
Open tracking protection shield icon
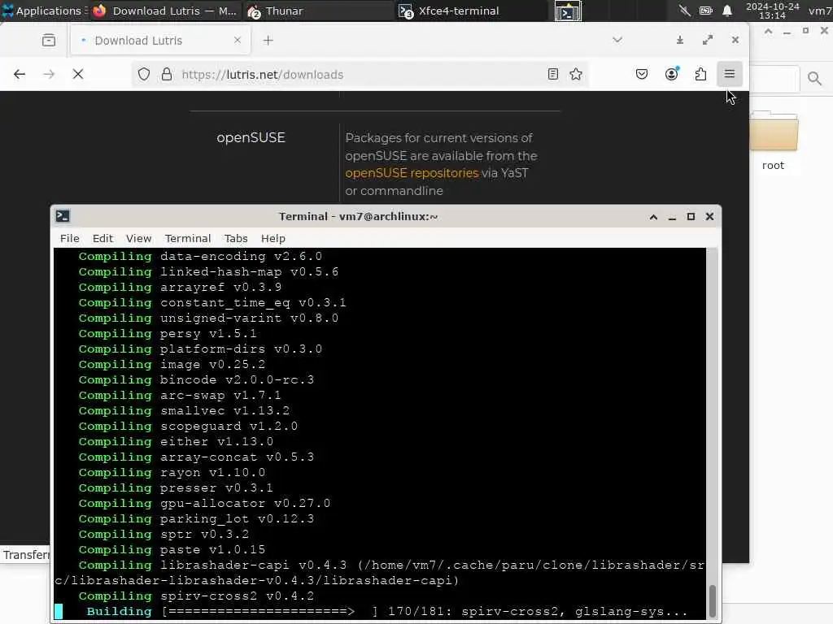click(144, 74)
